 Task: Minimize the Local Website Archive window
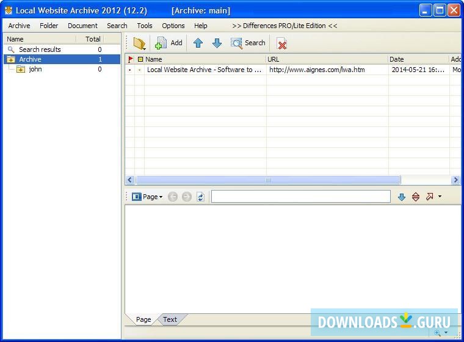click(x=426, y=10)
